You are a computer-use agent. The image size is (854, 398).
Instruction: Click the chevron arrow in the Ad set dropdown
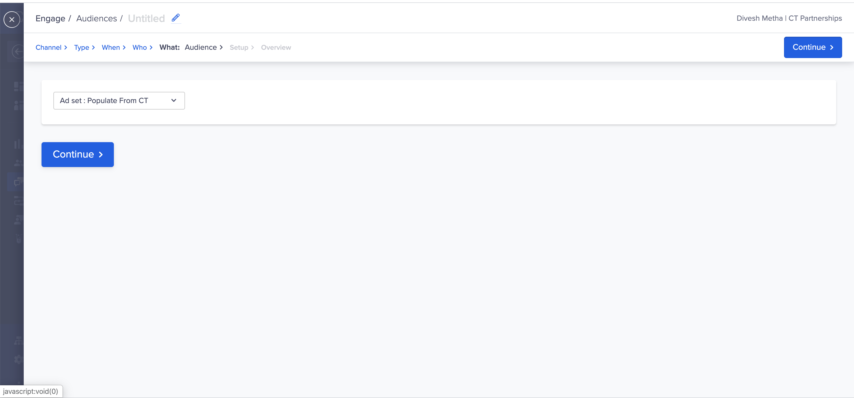[x=174, y=101]
